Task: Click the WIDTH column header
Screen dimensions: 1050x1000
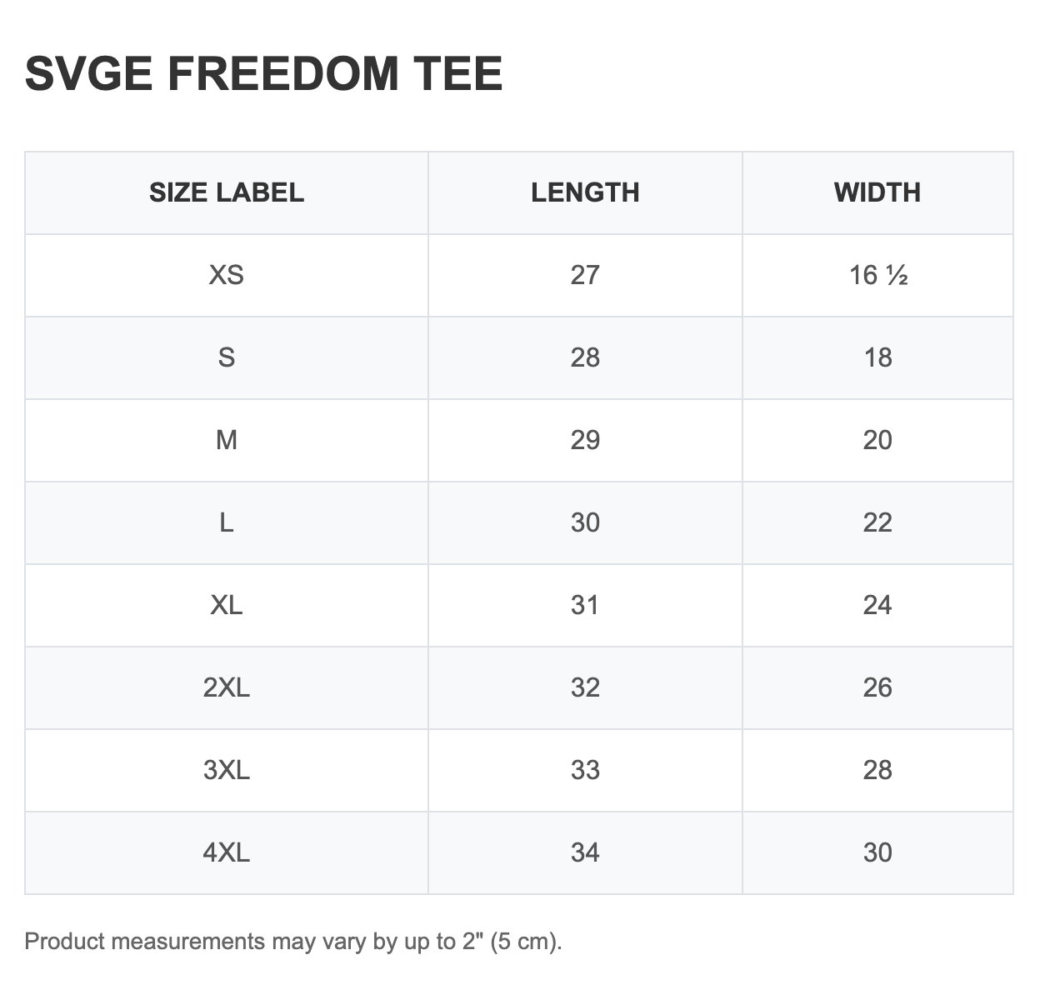Action: coord(877,192)
